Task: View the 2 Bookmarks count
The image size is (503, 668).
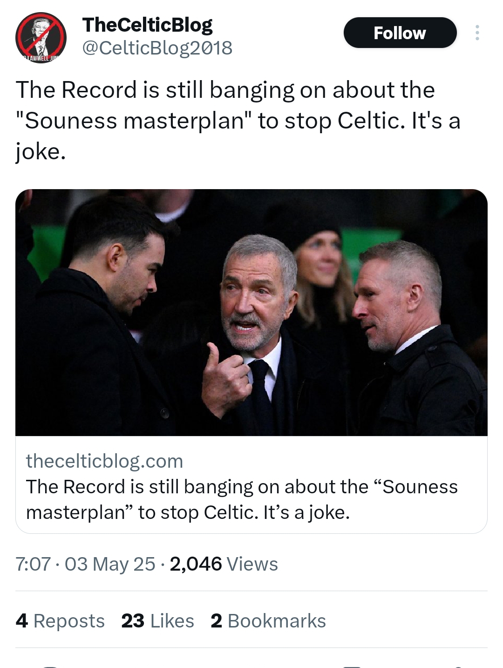Action: (x=268, y=621)
